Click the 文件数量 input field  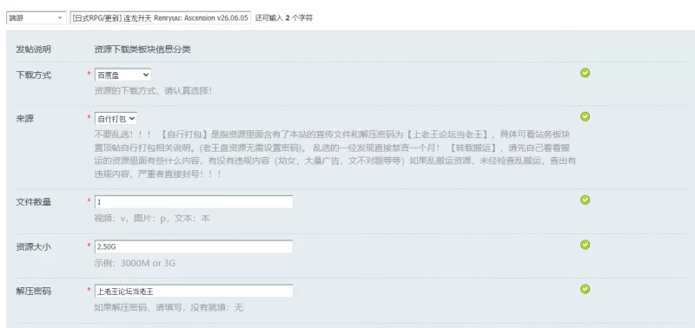coord(194,202)
